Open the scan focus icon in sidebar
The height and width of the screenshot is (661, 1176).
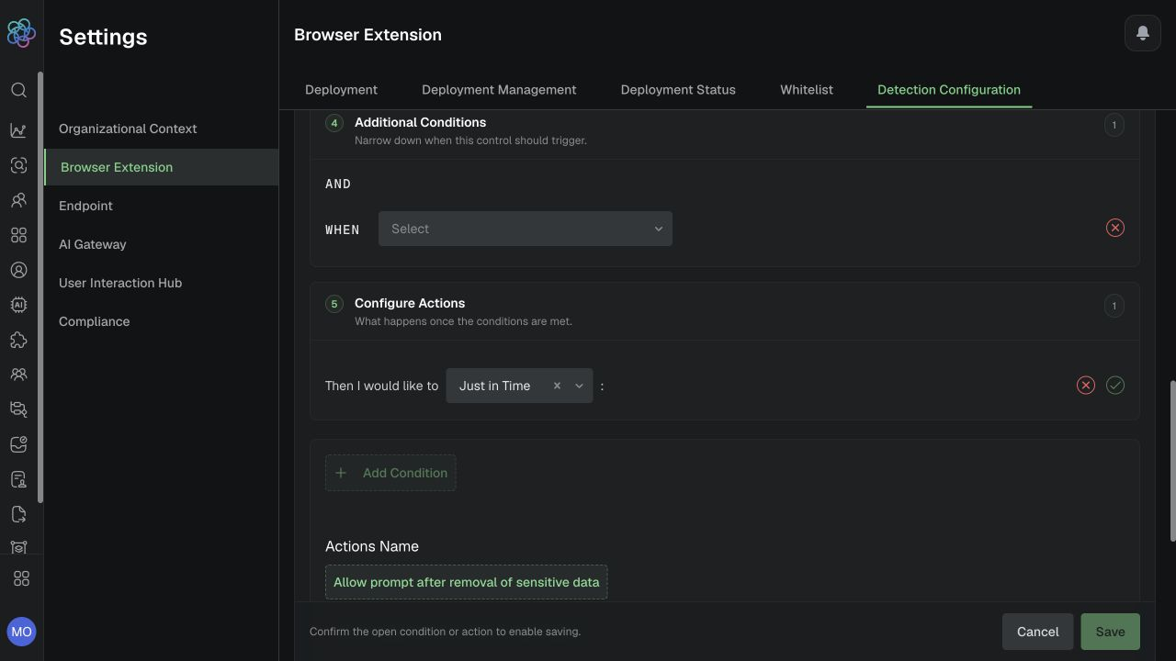(18, 165)
